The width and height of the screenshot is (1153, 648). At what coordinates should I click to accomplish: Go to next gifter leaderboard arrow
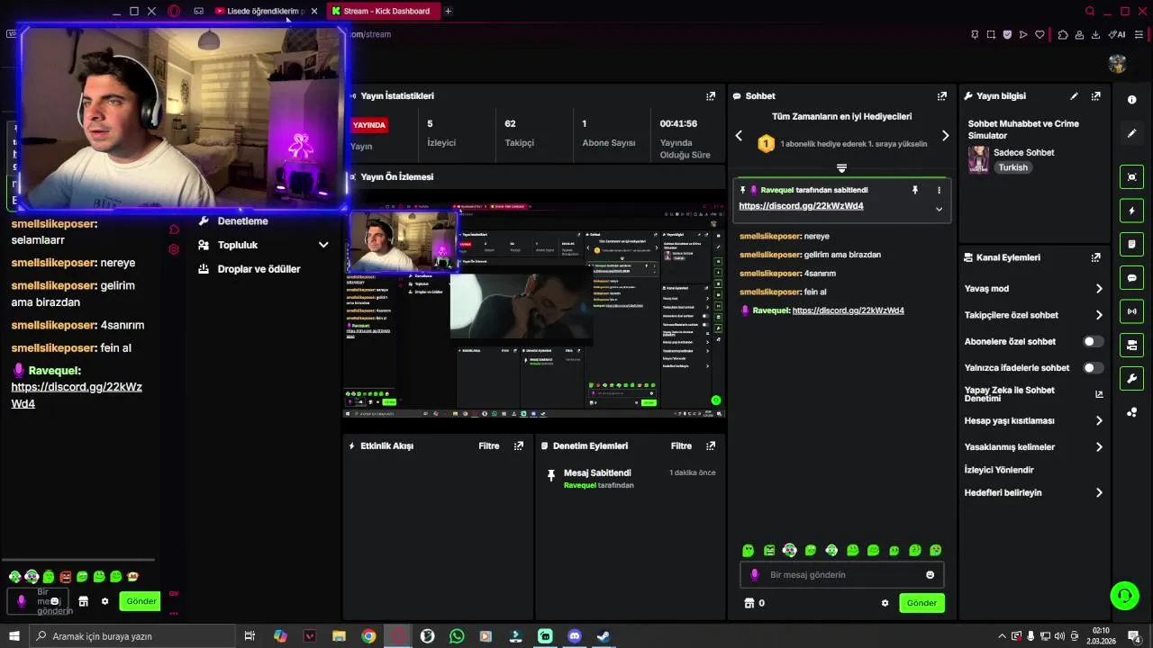tap(945, 136)
